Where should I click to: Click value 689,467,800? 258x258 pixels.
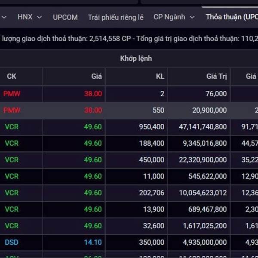click(x=208, y=209)
